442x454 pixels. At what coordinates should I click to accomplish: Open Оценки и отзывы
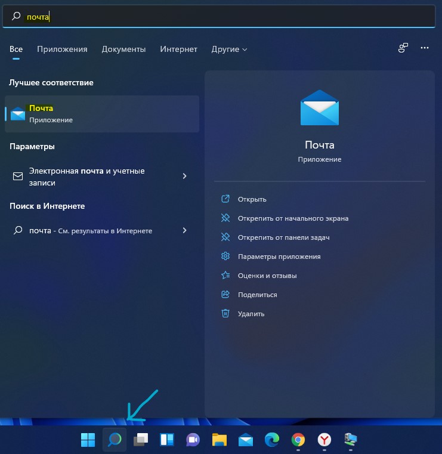[x=267, y=276]
